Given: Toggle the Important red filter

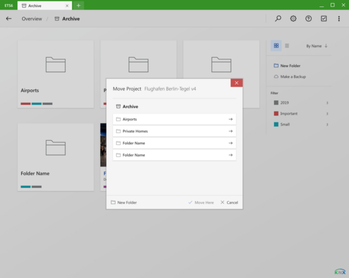Looking at the screenshot, I should point(288,114).
